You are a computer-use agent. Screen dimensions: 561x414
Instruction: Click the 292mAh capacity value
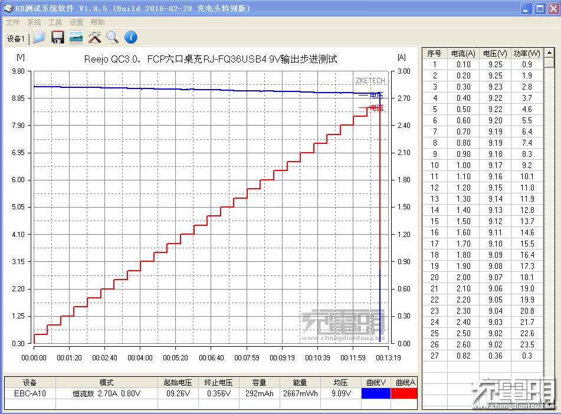coord(260,393)
